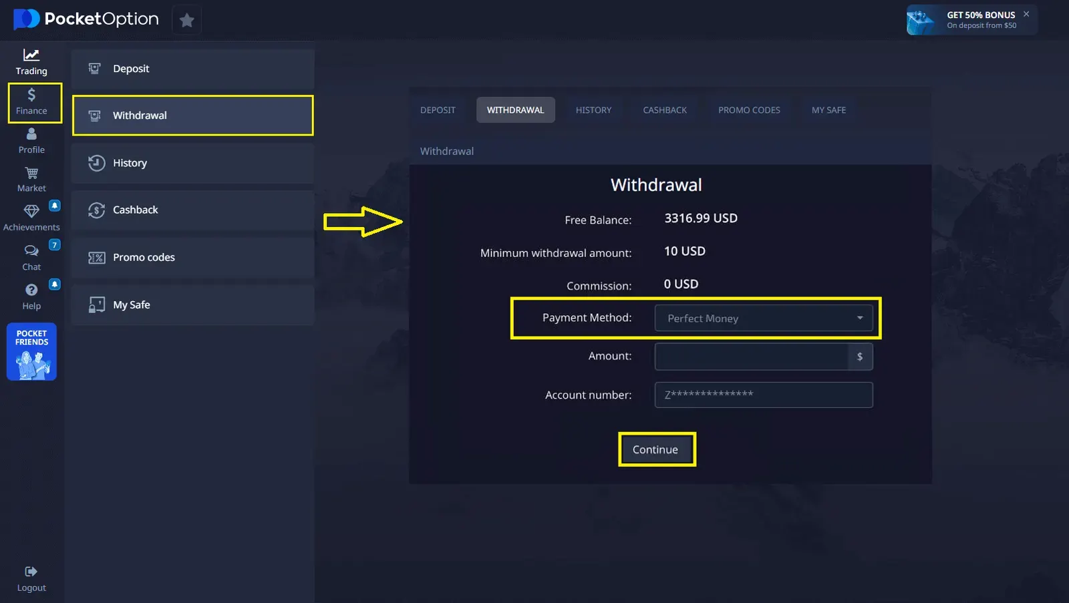Open My Safe in finance menu
The image size is (1069, 603).
pyautogui.click(x=192, y=305)
